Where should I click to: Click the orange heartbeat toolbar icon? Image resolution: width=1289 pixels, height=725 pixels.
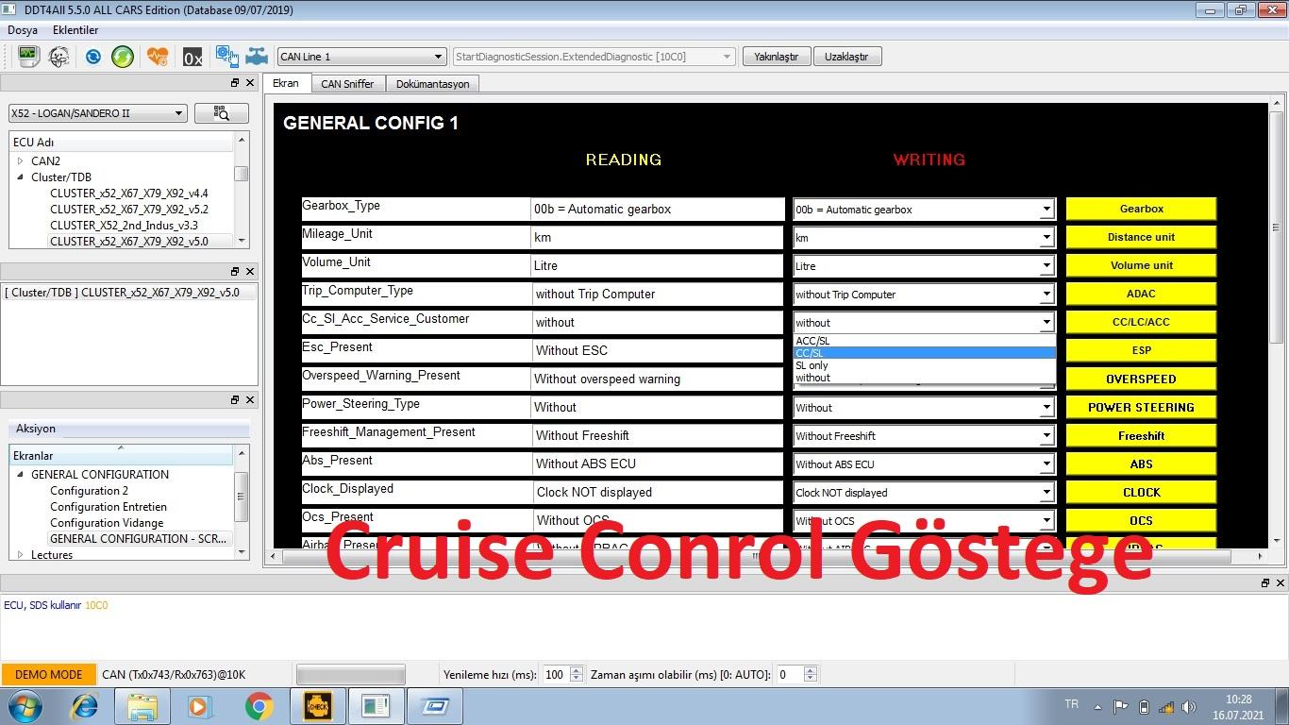pos(158,57)
